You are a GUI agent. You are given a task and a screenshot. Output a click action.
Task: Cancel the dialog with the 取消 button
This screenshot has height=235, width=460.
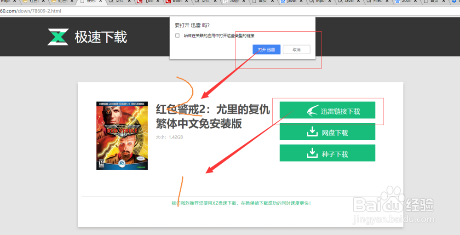click(296, 50)
